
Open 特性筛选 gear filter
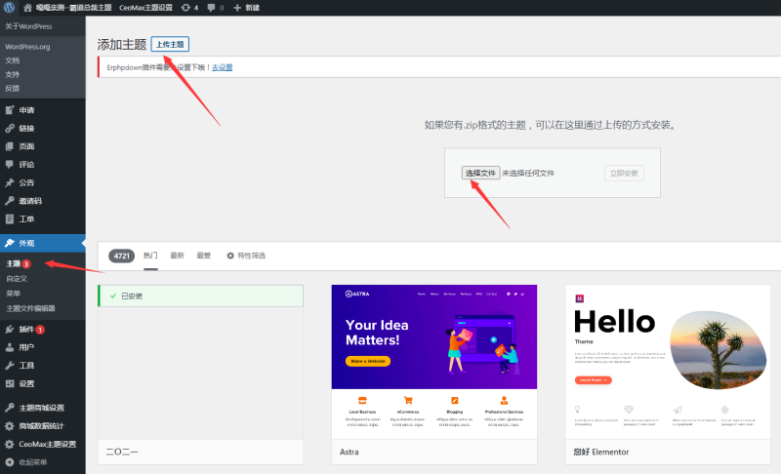coord(246,256)
